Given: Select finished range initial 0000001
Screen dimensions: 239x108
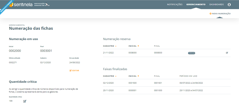Looking at the screenshot, I should 132,90.
